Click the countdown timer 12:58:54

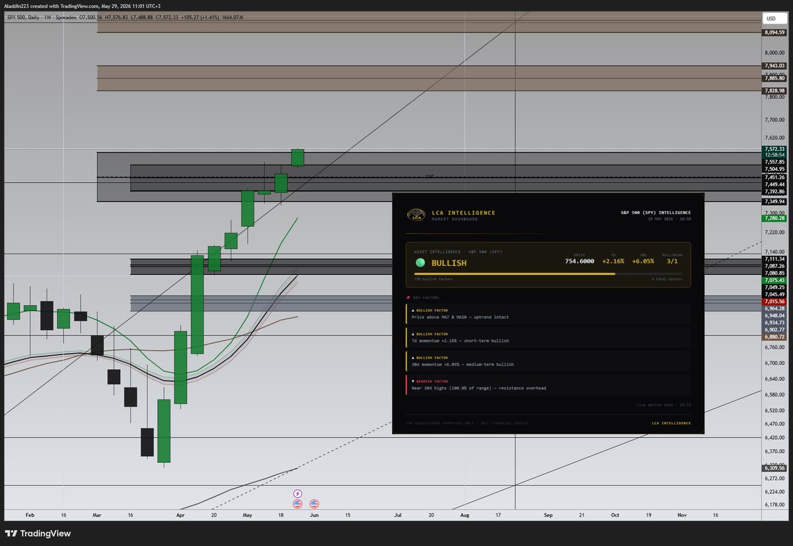[x=774, y=154]
